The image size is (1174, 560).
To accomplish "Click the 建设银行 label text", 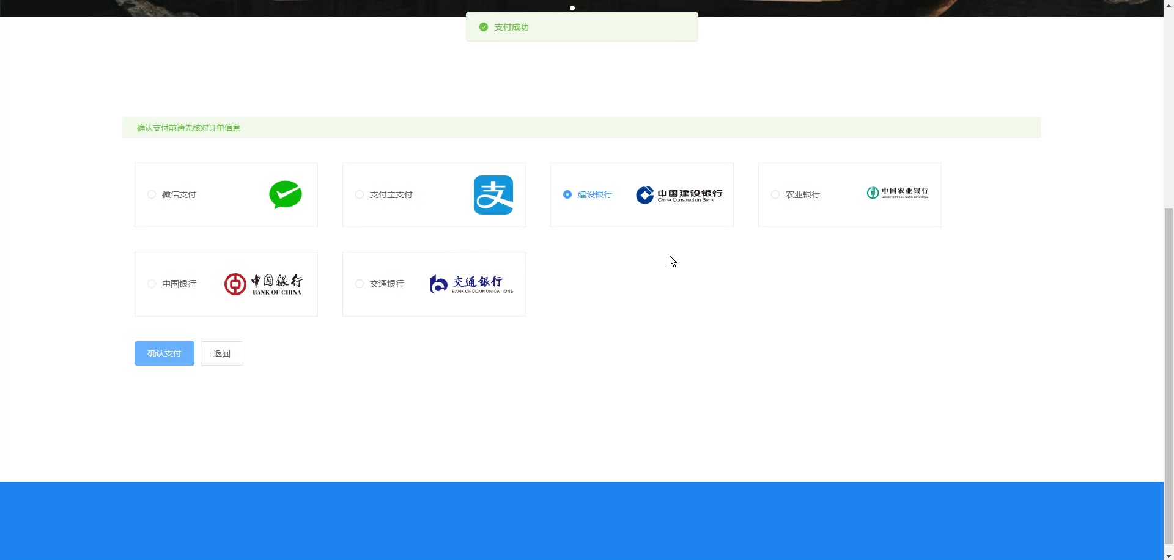I will tap(595, 194).
